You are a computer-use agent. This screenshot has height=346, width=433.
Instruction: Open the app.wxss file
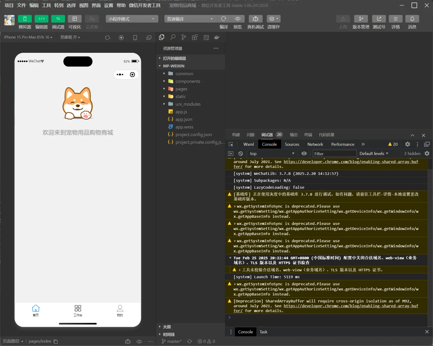[191, 127]
